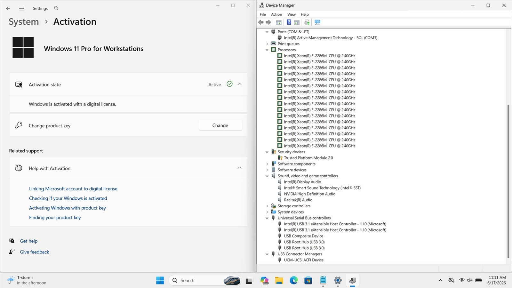512x288 pixels.
Task: Open Task View from the taskbar
Action: pyautogui.click(x=249, y=281)
